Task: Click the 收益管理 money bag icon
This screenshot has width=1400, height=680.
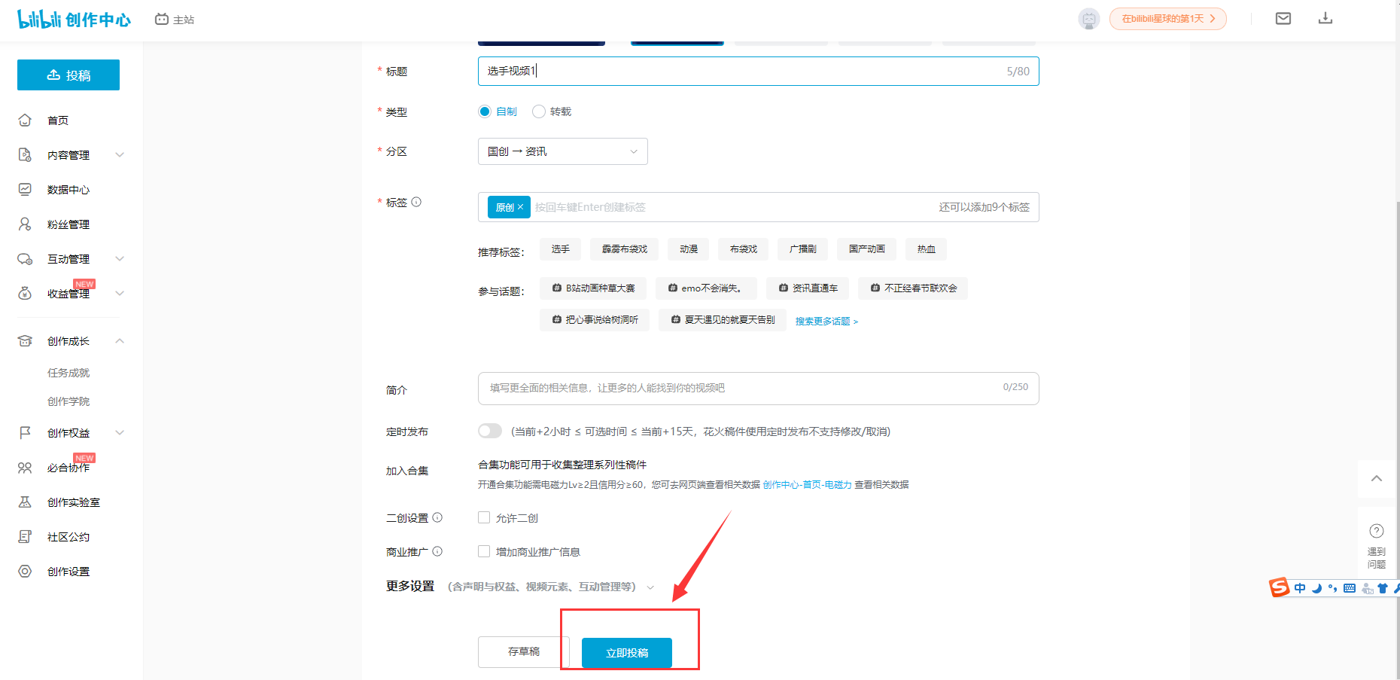Action: pos(25,294)
